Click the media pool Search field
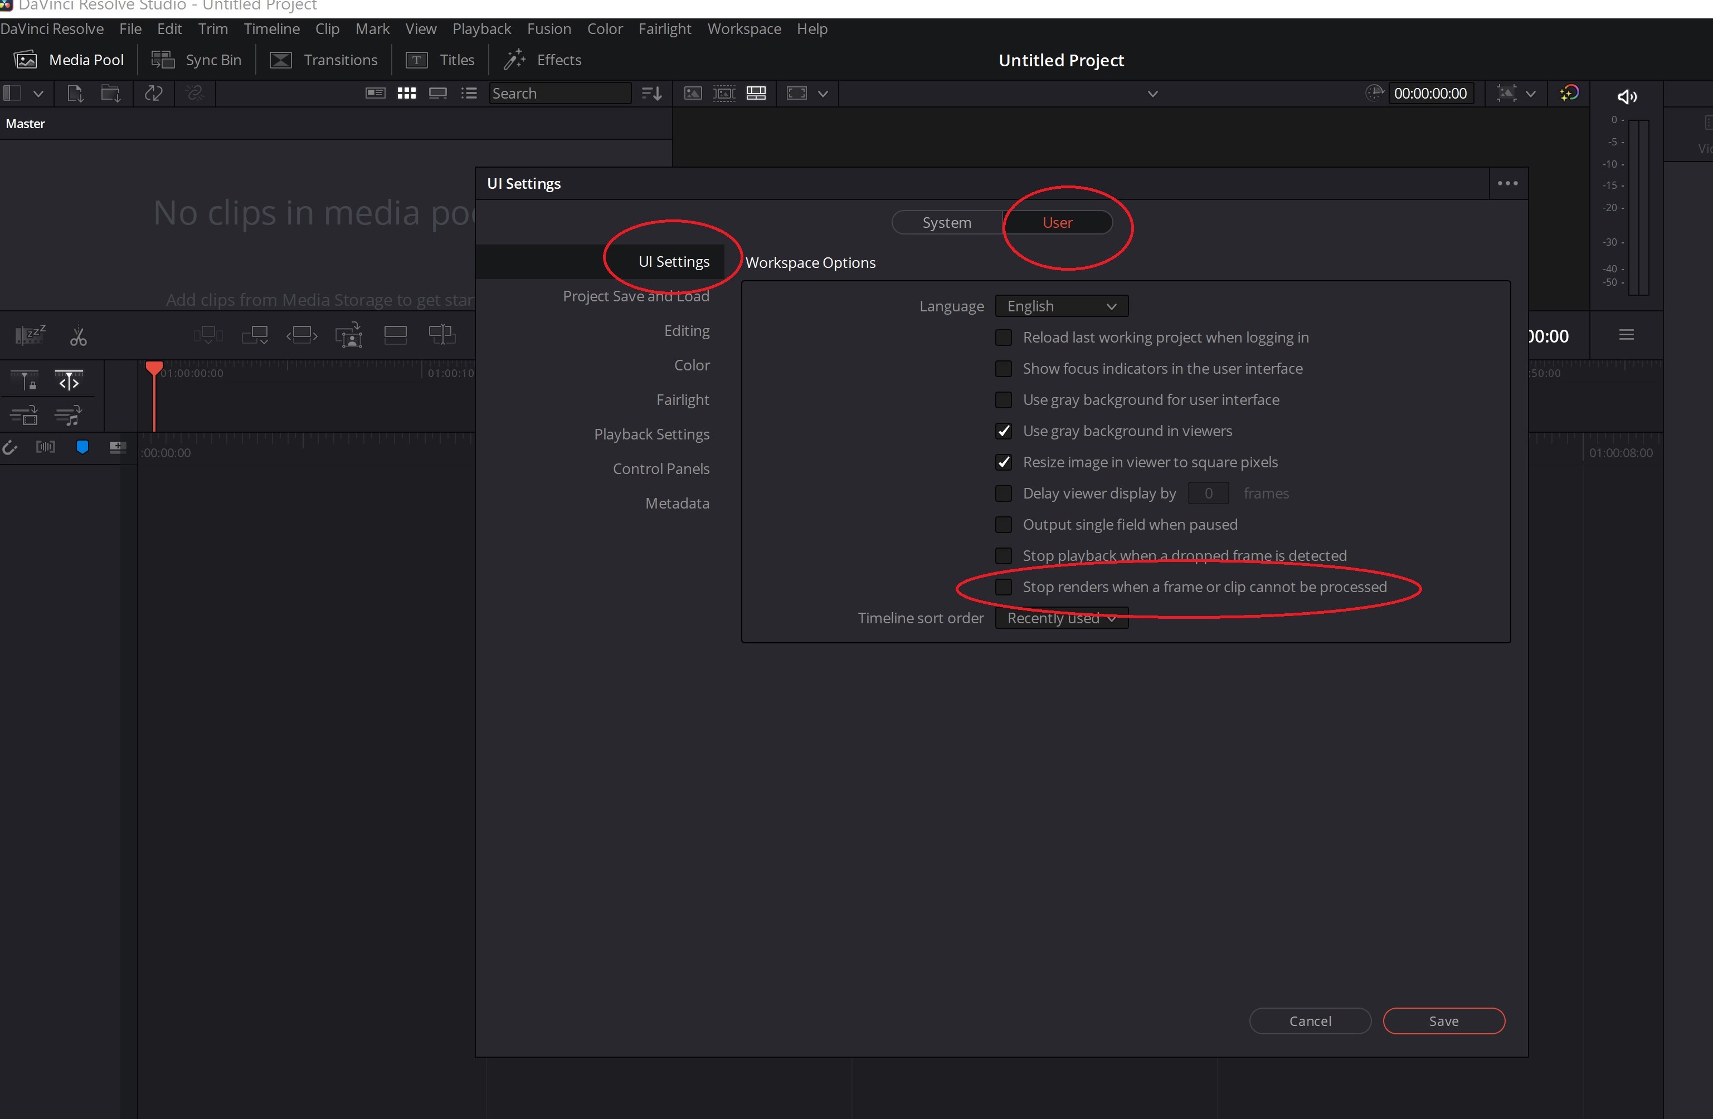 pos(560,94)
